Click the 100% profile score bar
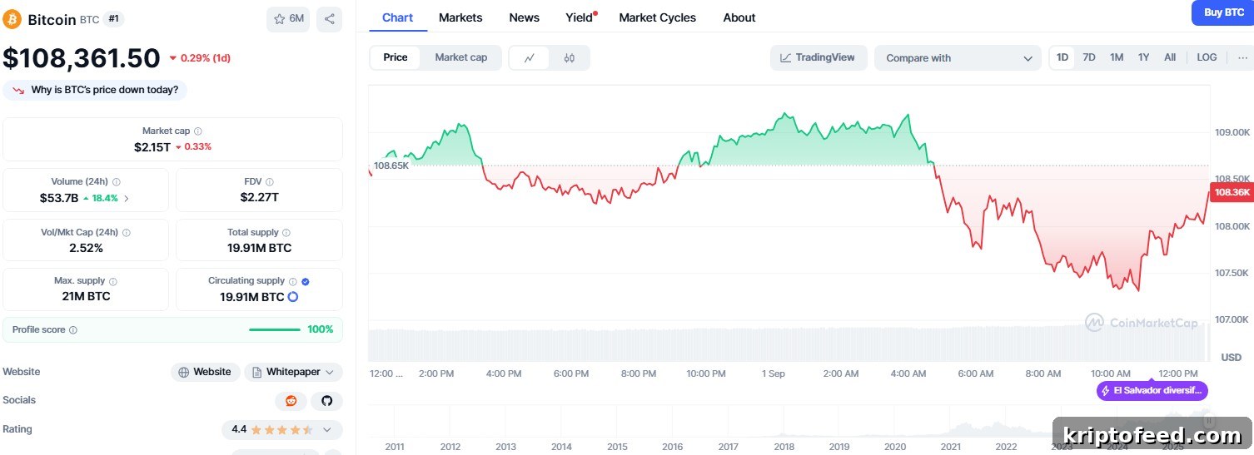 pyautogui.click(x=275, y=329)
